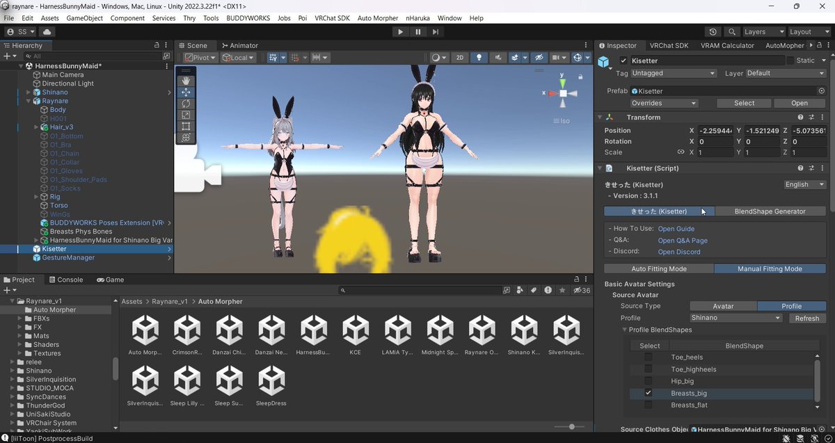The height and width of the screenshot is (443, 835).
Task: Open the GameObject menu
Action: pos(85,18)
